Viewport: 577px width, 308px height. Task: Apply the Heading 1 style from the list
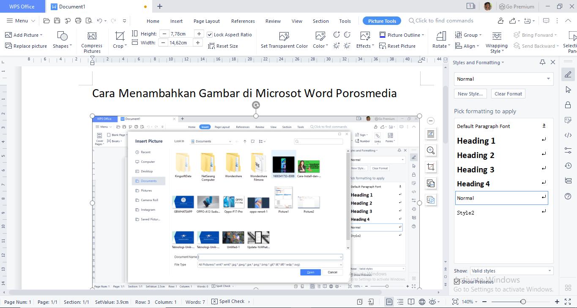[x=501, y=141]
